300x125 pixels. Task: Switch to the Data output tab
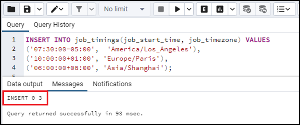tap(25, 84)
